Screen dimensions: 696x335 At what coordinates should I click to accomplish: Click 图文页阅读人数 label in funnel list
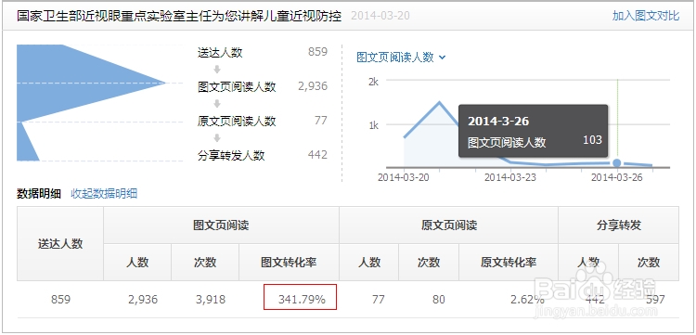click(x=237, y=86)
